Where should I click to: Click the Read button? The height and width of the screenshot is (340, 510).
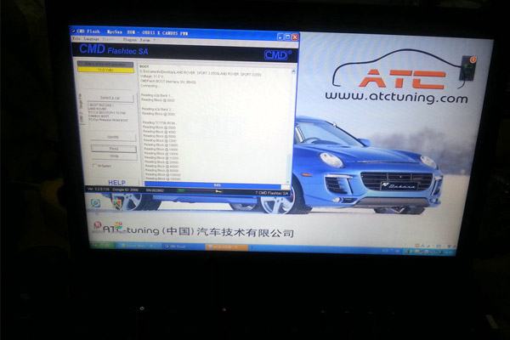[114, 149]
